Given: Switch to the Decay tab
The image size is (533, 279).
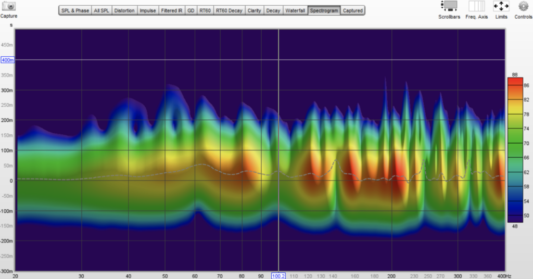Looking at the screenshot, I should pyautogui.click(x=273, y=10).
